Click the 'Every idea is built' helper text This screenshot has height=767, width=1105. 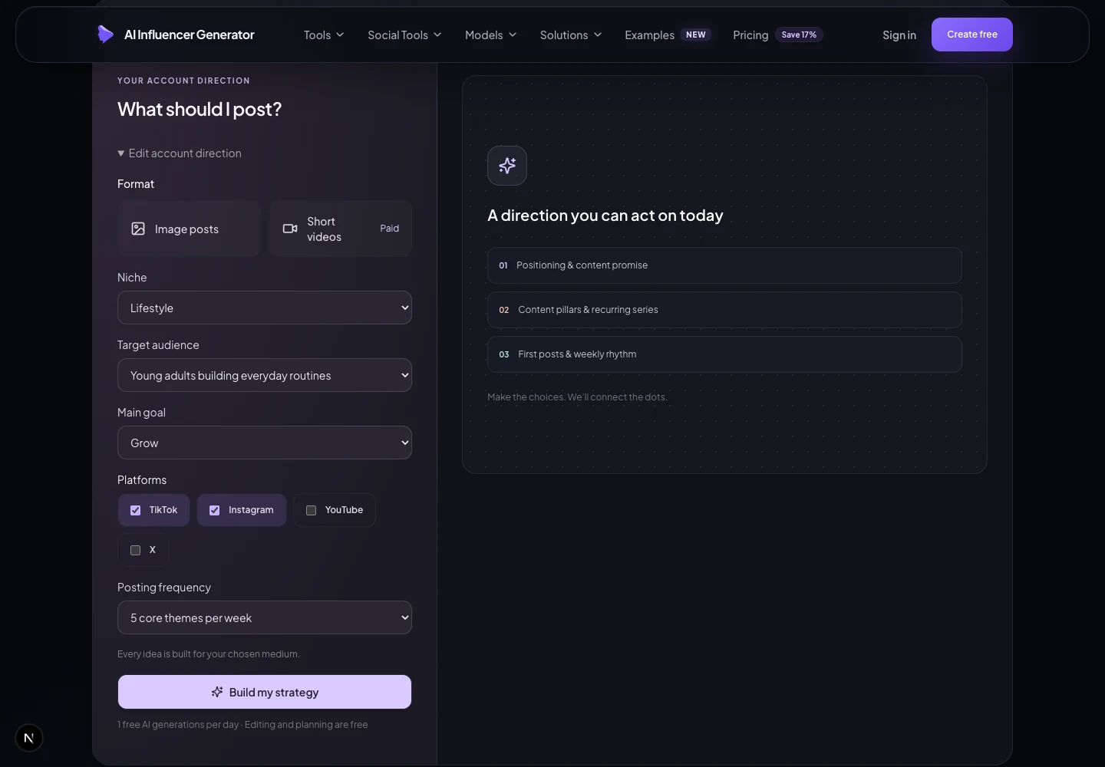[x=209, y=654]
